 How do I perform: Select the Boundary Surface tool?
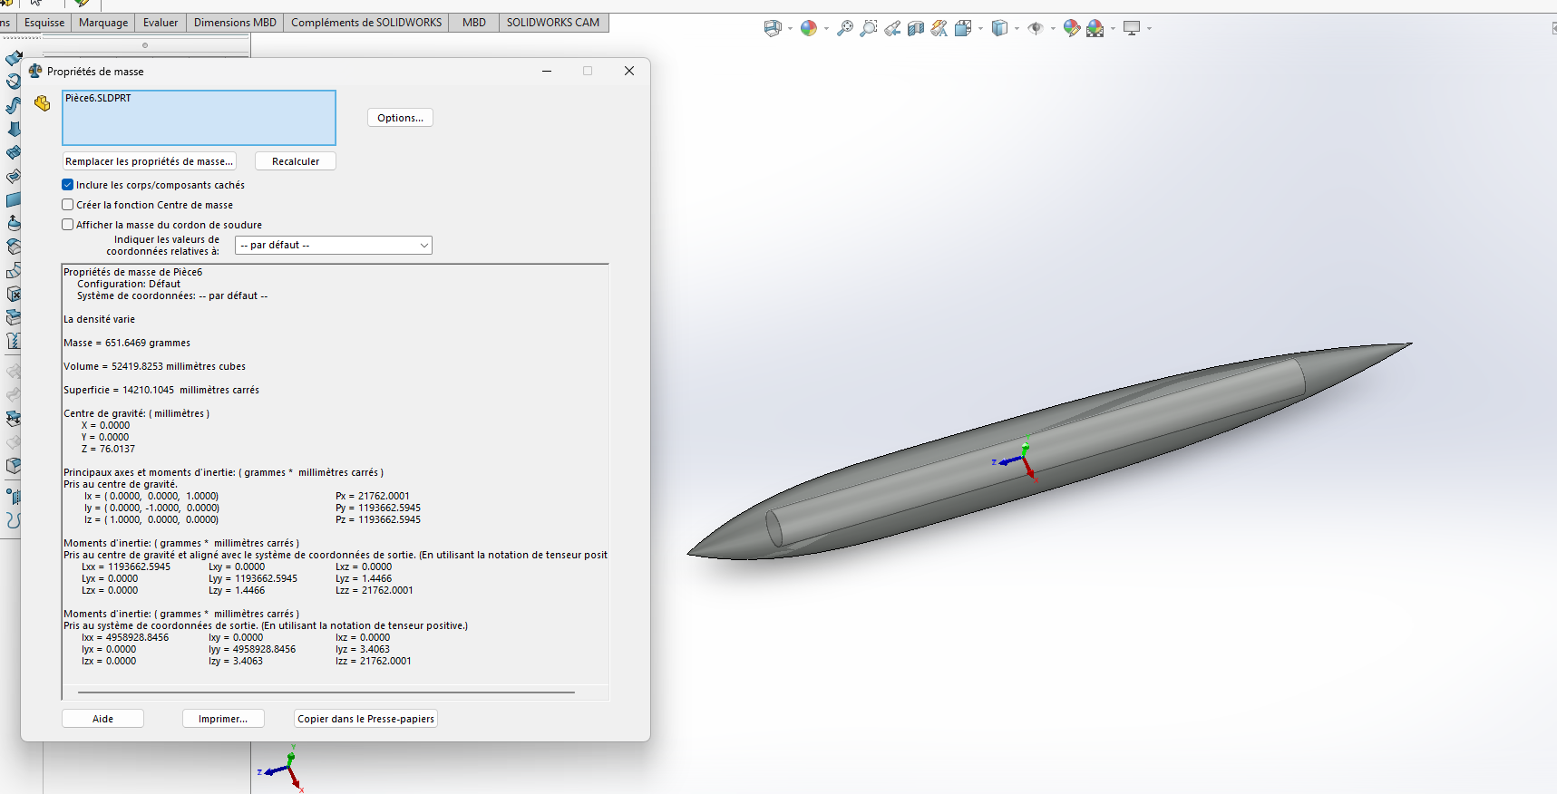14,152
